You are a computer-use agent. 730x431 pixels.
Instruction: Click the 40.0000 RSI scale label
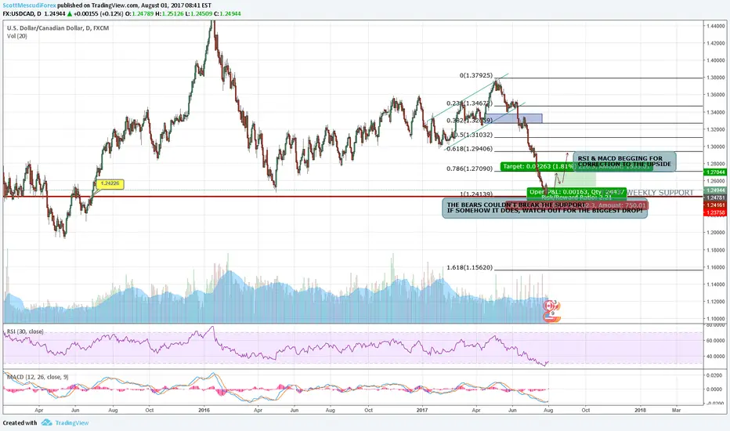tap(716, 357)
